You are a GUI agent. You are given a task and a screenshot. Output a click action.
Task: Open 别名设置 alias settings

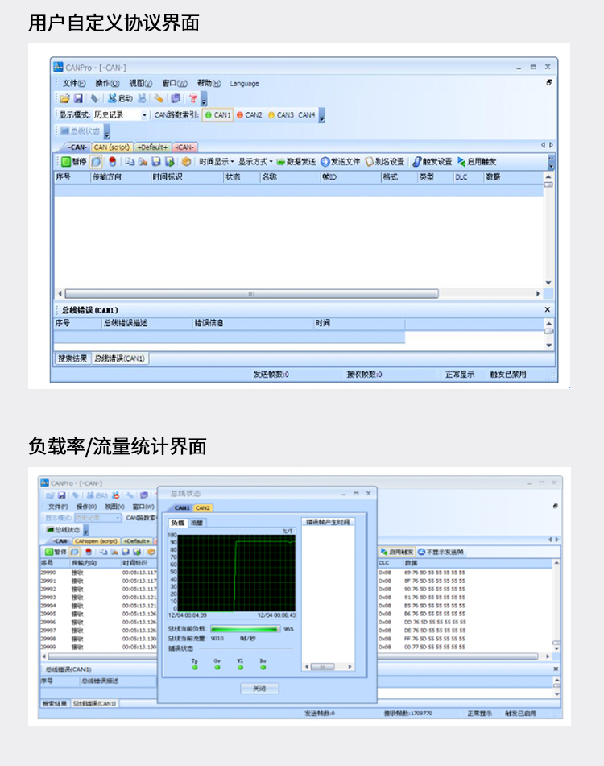[385, 162]
